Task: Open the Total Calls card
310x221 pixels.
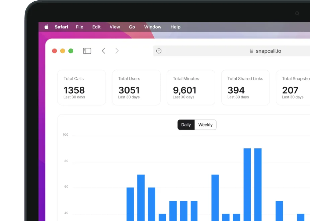Action: 82,87
